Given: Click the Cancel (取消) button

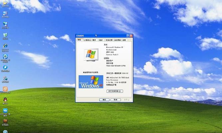Looking at the screenshot, I should [x=115, y=100].
